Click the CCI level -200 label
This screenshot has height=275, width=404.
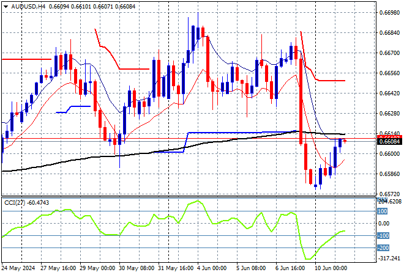click(383, 248)
